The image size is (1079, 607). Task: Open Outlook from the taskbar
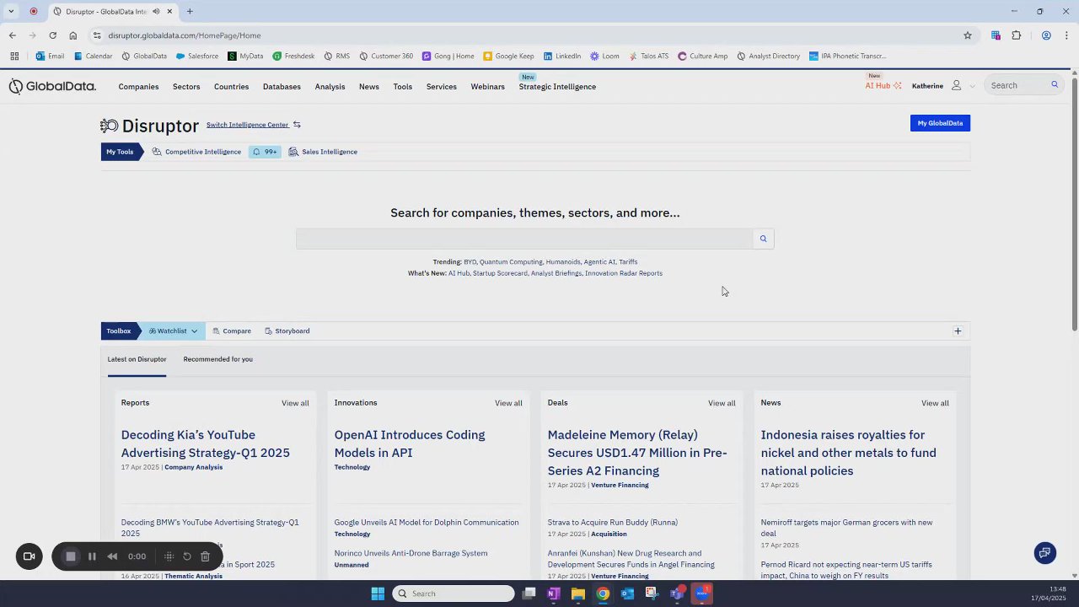click(x=627, y=594)
